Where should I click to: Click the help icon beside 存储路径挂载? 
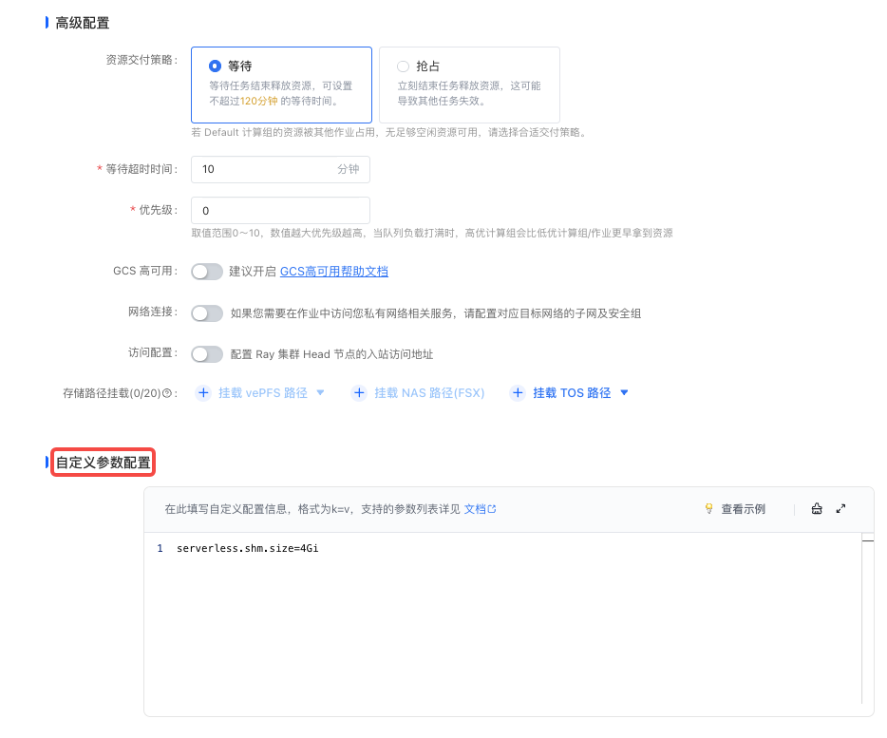pos(167,393)
